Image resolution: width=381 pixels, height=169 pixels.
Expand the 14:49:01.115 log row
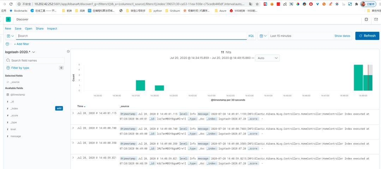pyautogui.click(x=73, y=113)
